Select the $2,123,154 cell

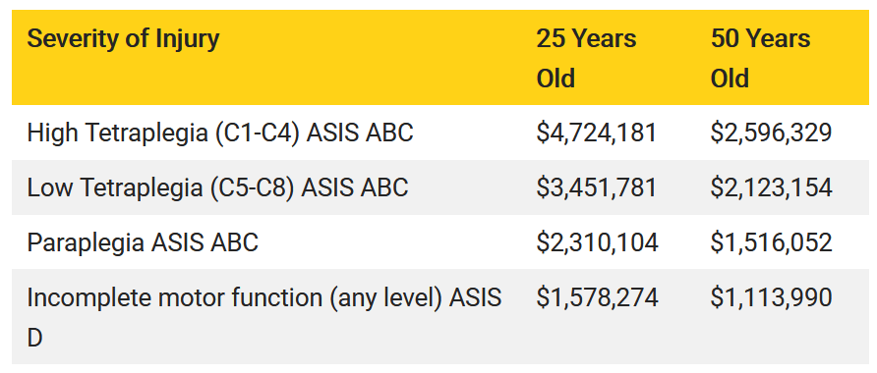[771, 187]
